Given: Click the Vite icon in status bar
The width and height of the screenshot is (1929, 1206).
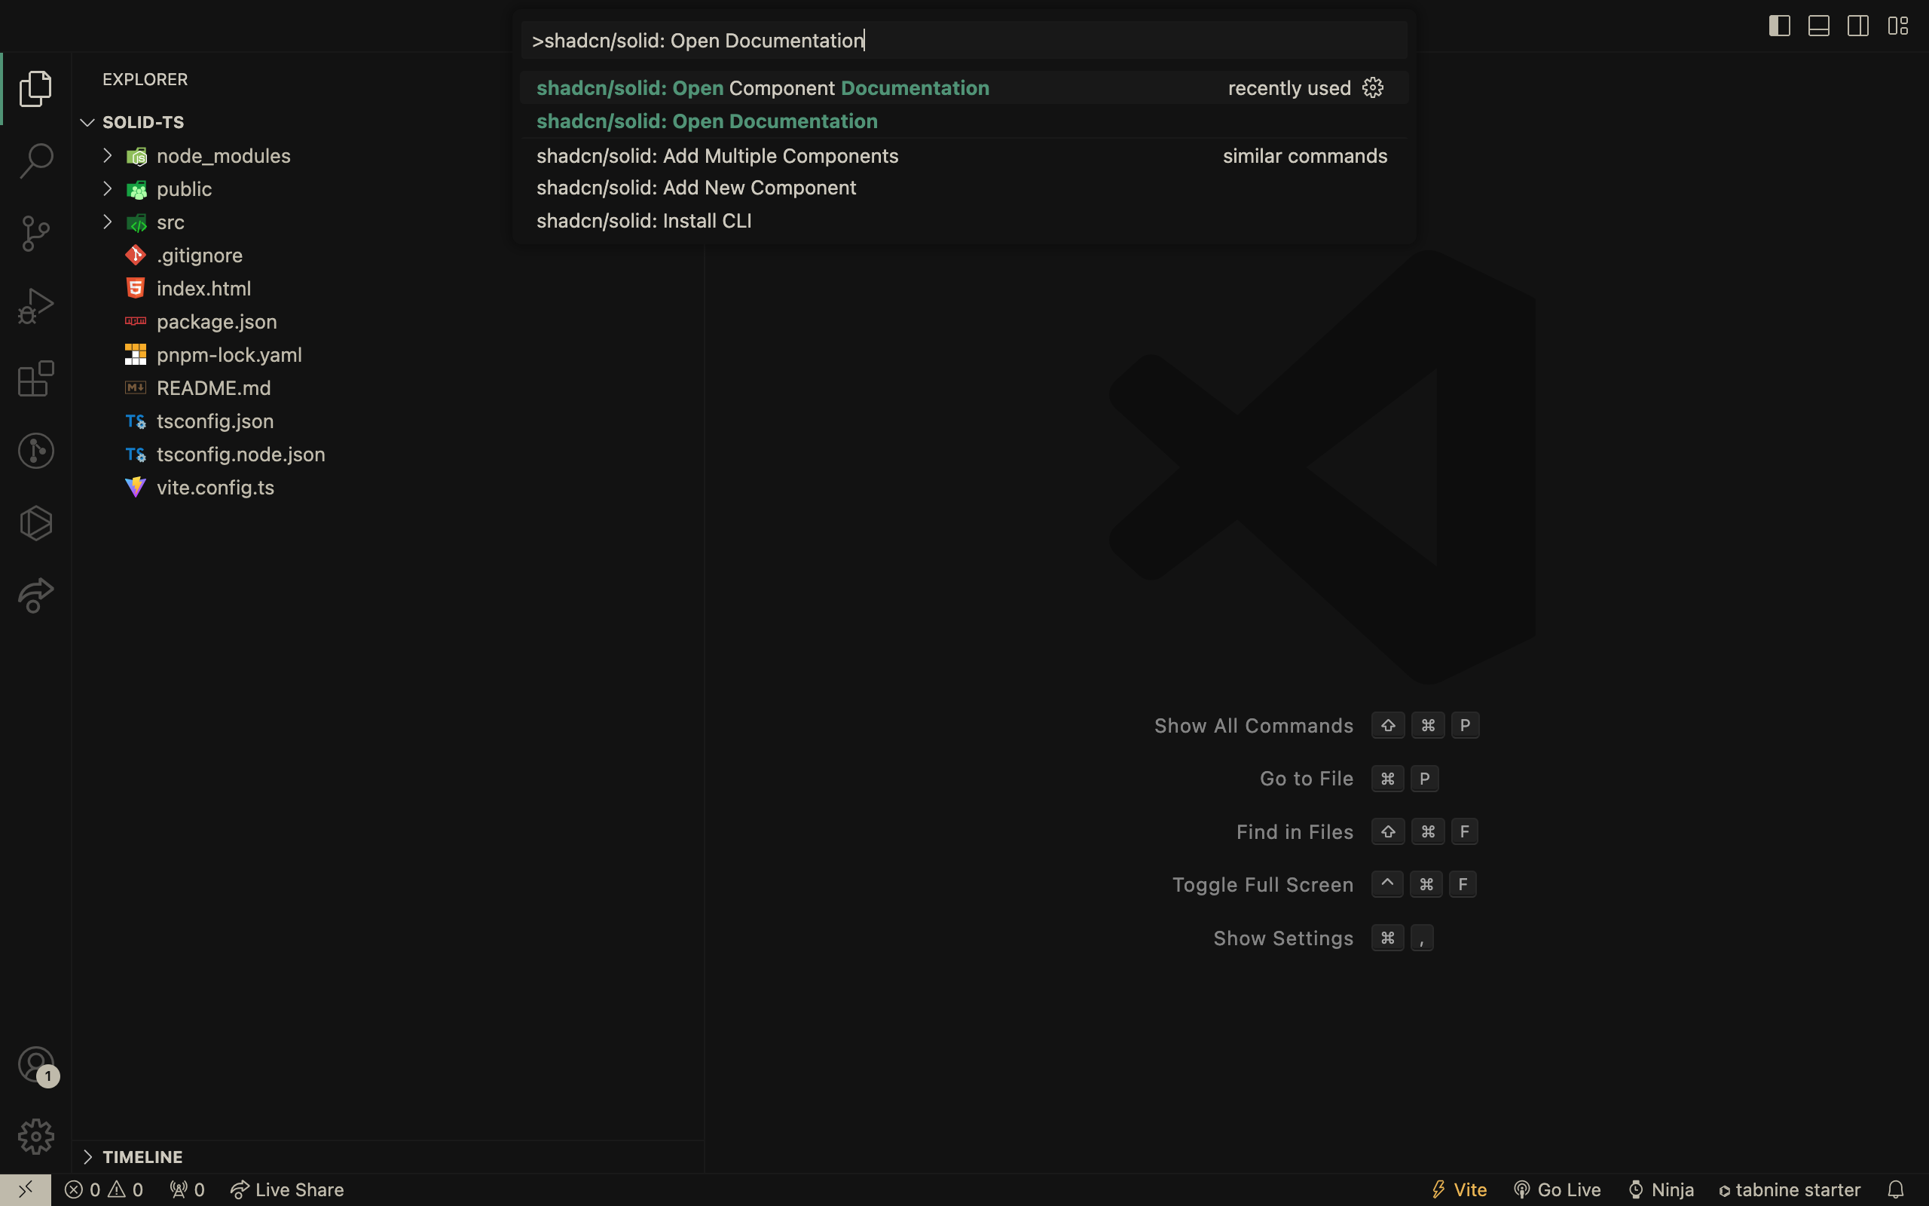Looking at the screenshot, I should click(x=1438, y=1189).
